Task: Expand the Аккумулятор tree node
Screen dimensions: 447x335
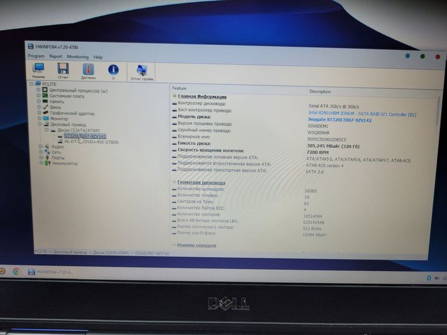Action: click(x=41, y=163)
